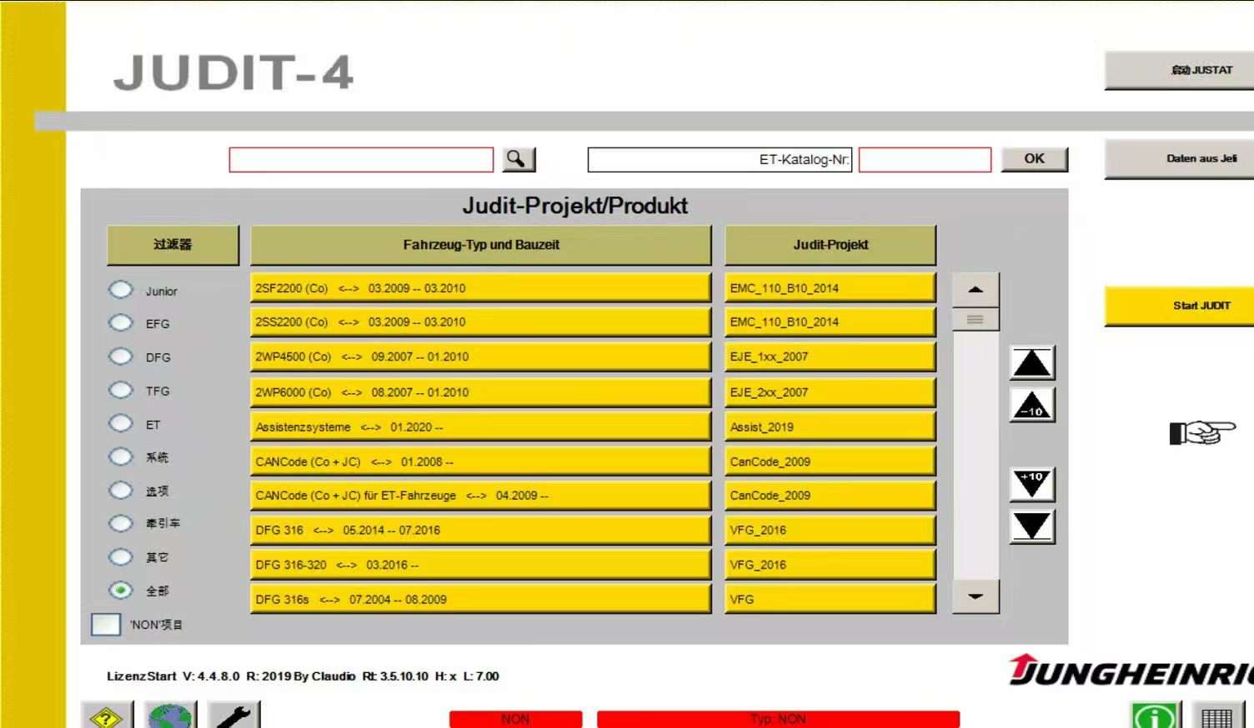Jump to the top of the list with the solid up triangle
The height and width of the screenshot is (728, 1254).
1032,363
